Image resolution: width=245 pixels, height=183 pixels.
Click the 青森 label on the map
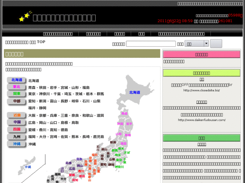click(x=124, y=113)
